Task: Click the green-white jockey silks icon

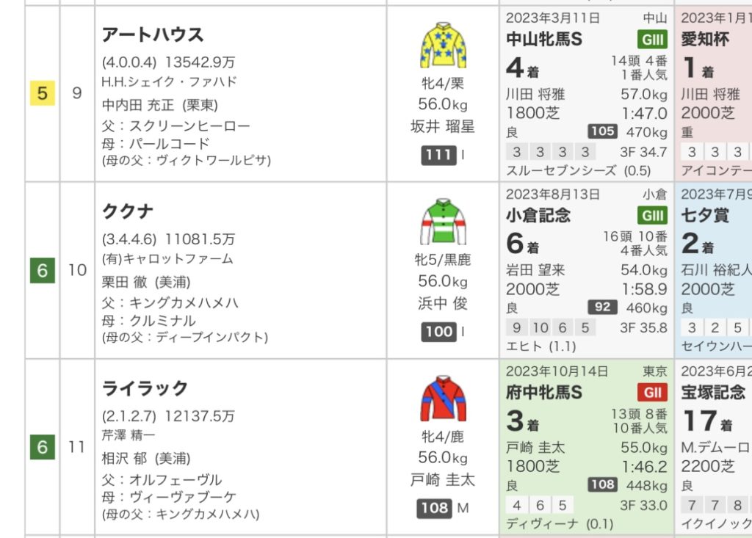Action: 442,222
